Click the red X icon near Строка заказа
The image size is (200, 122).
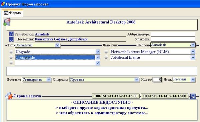pos(9,96)
